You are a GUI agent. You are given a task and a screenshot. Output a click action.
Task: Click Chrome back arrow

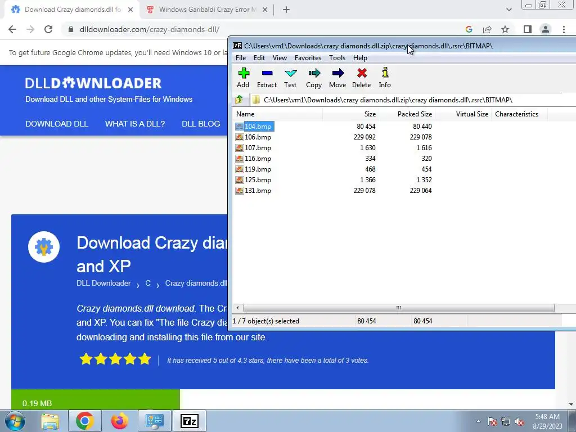point(12,29)
